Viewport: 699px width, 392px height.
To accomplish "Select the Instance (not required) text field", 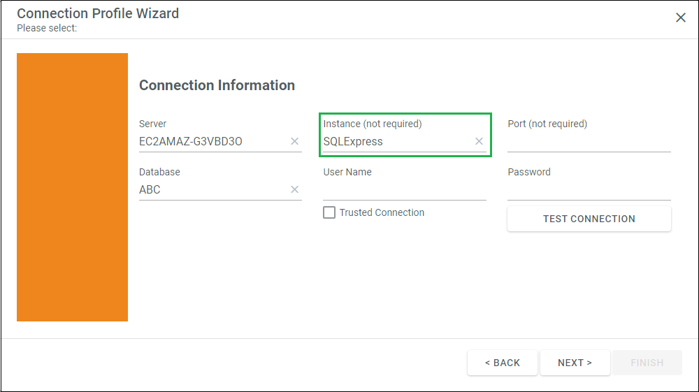I will tap(398, 142).
